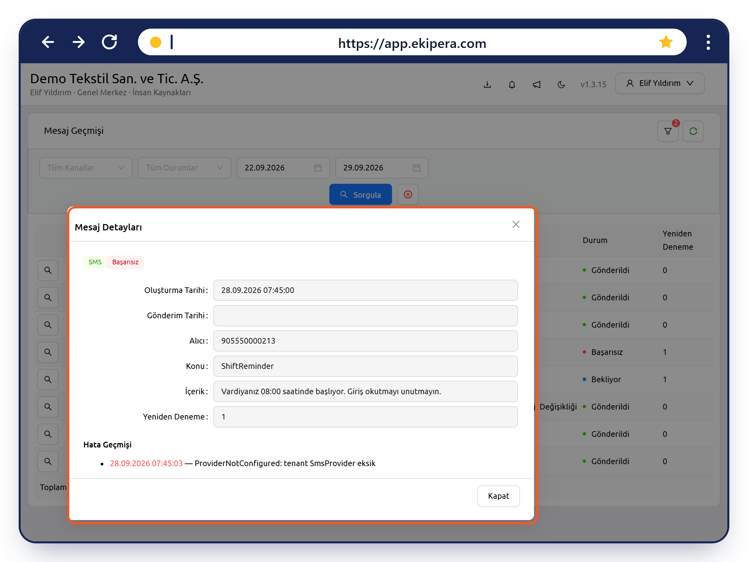The image size is (748, 562).
Task: Open details via first row magnifier icon
Action: click(48, 270)
